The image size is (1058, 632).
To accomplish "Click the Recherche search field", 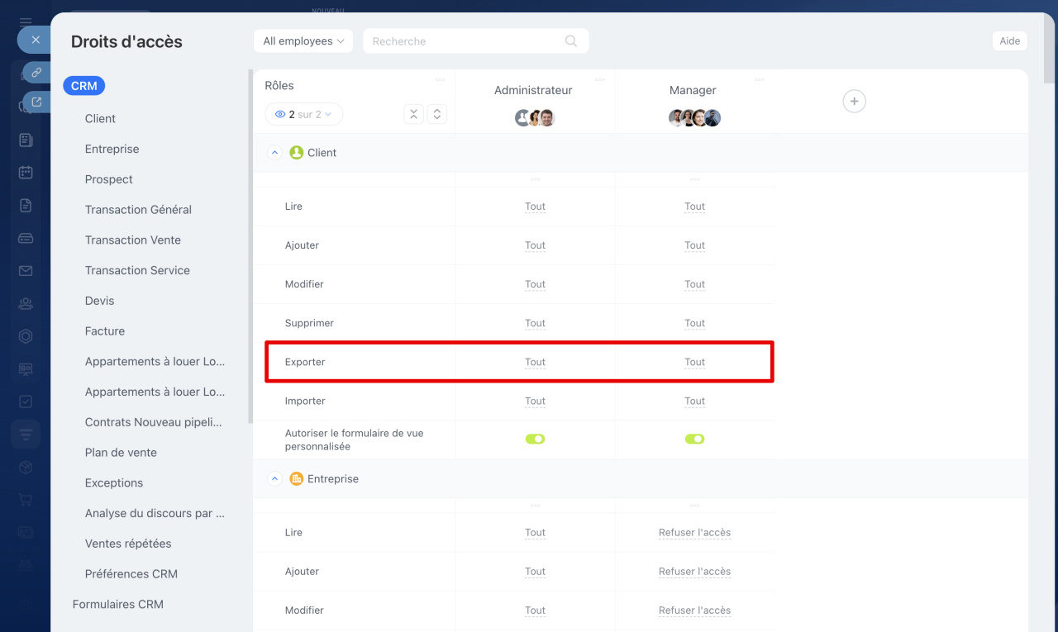I will (463, 41).
